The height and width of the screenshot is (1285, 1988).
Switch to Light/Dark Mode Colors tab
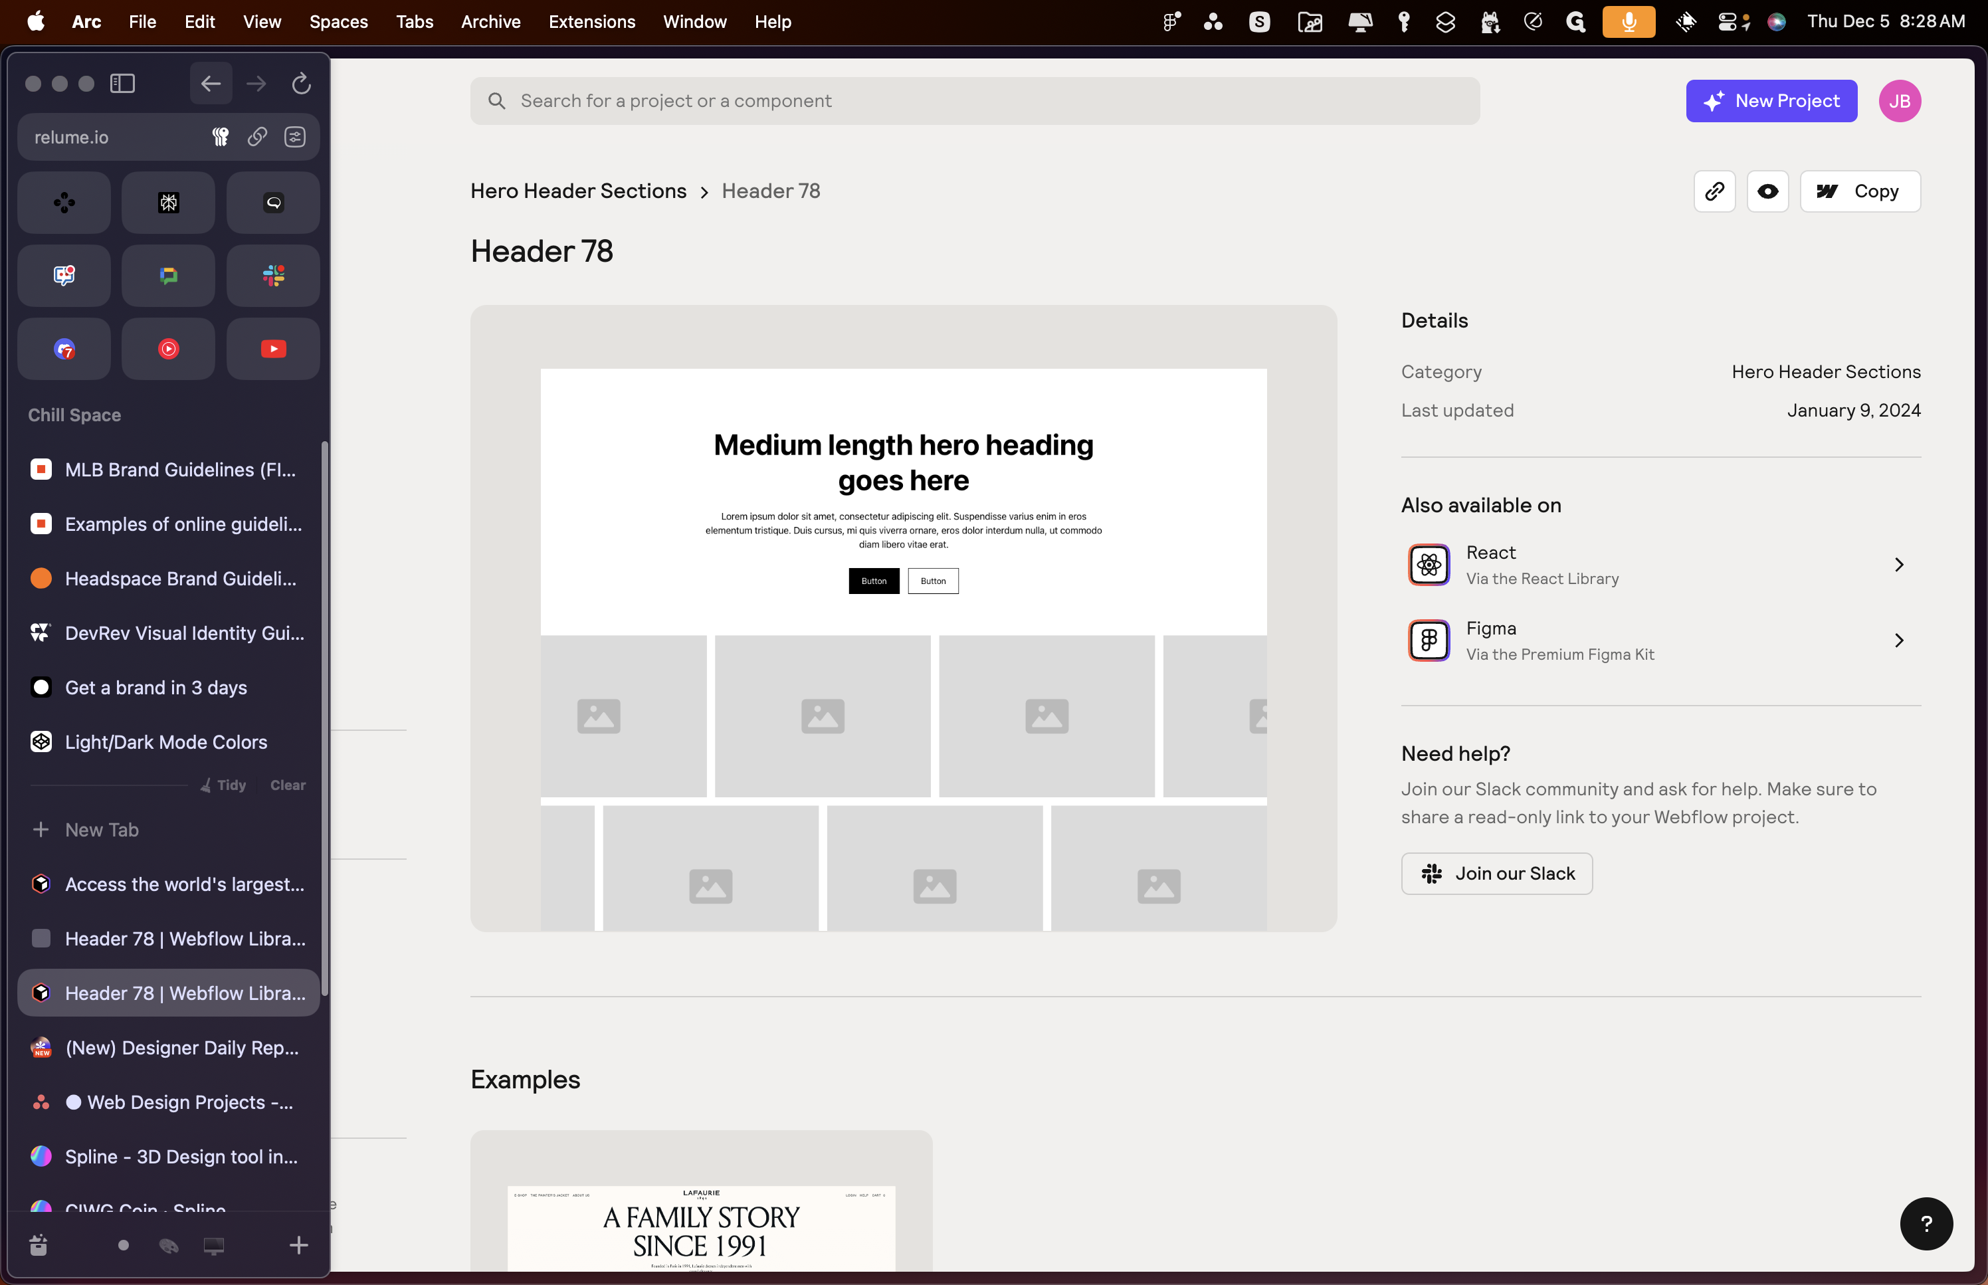[x=167, y=741]
